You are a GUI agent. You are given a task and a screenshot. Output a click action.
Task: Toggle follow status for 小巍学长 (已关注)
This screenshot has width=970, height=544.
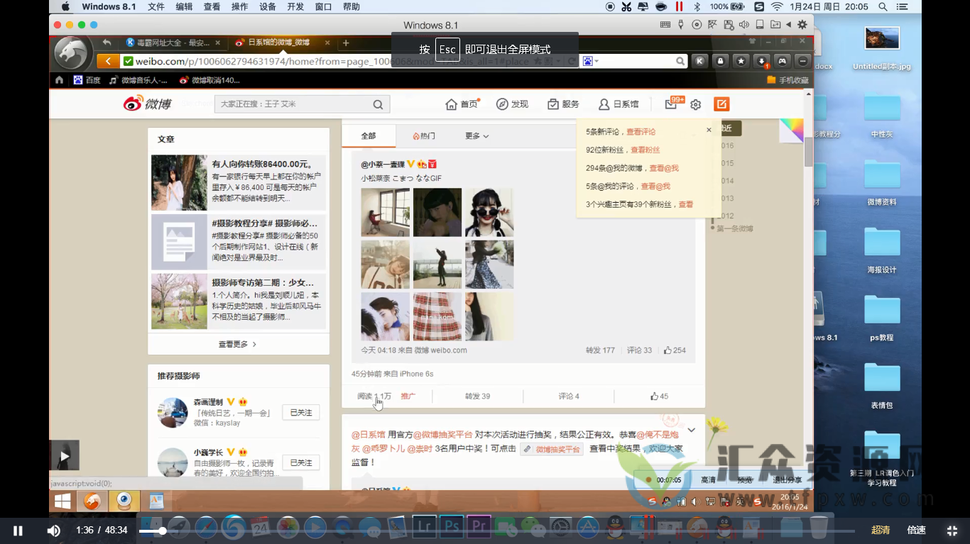[300, 462]
